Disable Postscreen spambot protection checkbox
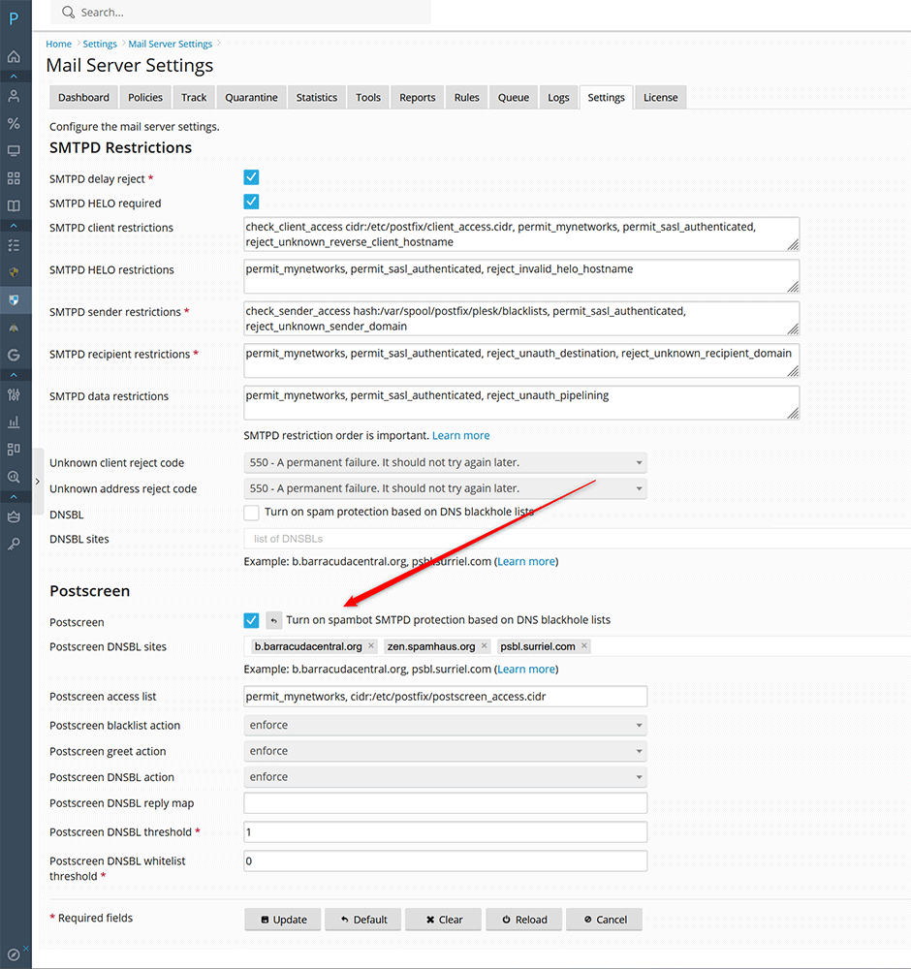The image size is (911, 969). [x=251, y=620]
